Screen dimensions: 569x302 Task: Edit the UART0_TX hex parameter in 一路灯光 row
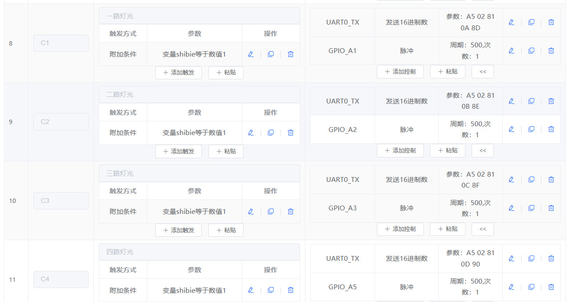[x=512, y=21]
